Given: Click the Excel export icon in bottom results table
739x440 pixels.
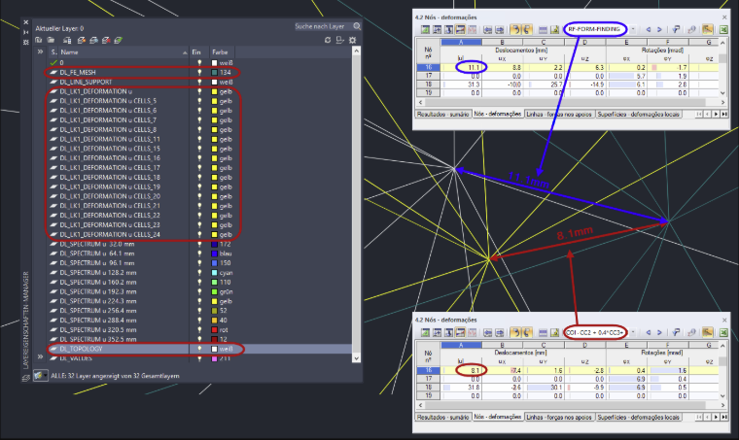Looking at the screenshot, I should (723, 333).
